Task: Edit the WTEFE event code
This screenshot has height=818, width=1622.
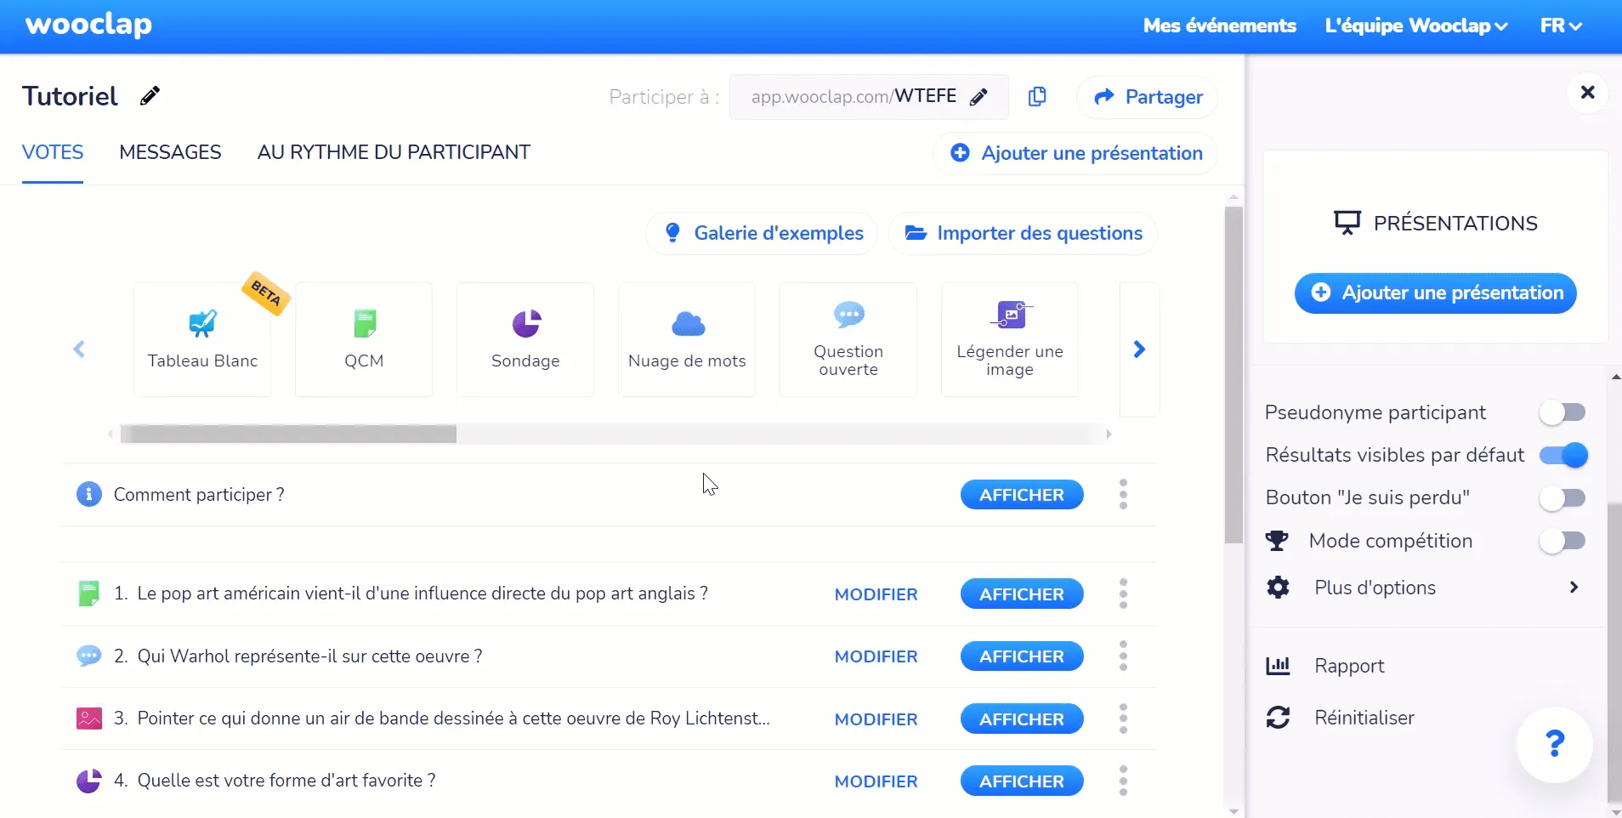Action: coord(979,97)
